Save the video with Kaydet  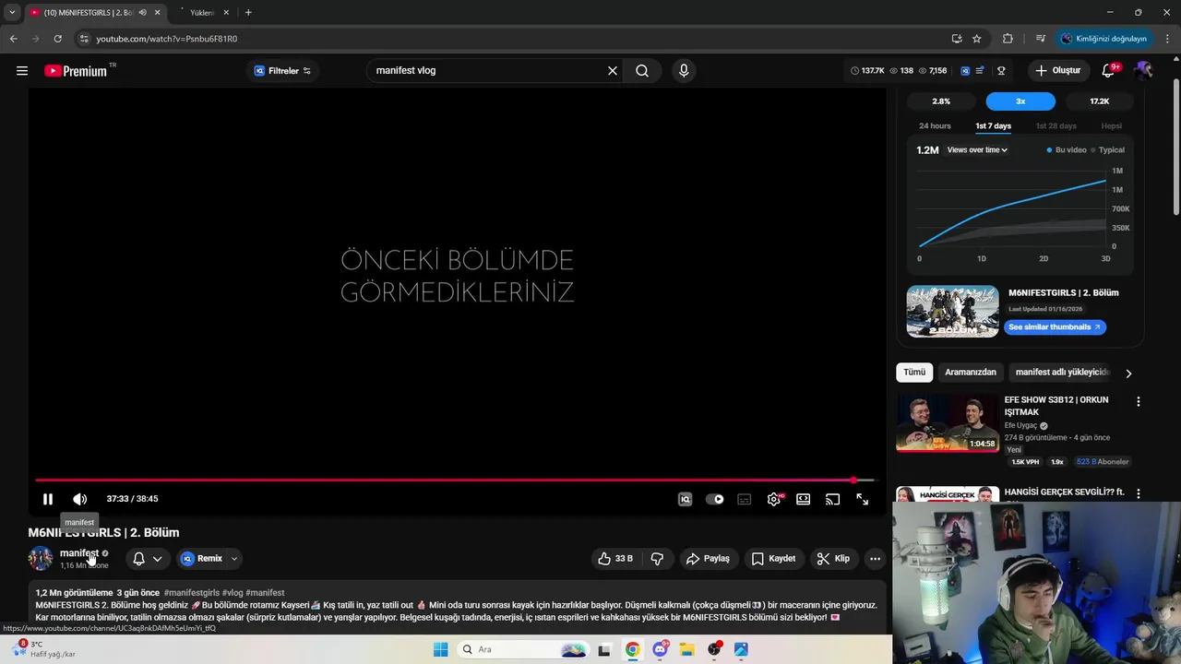773,559
